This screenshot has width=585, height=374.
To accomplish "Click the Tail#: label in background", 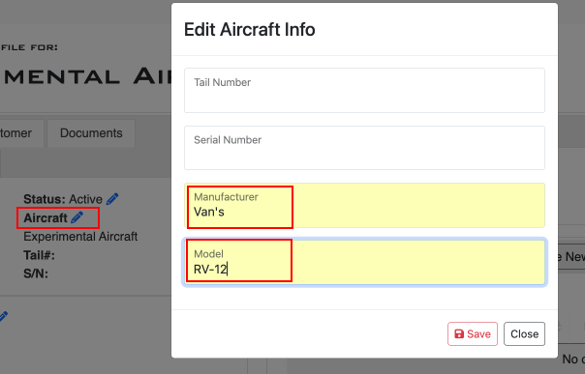I will coord(39,255).
